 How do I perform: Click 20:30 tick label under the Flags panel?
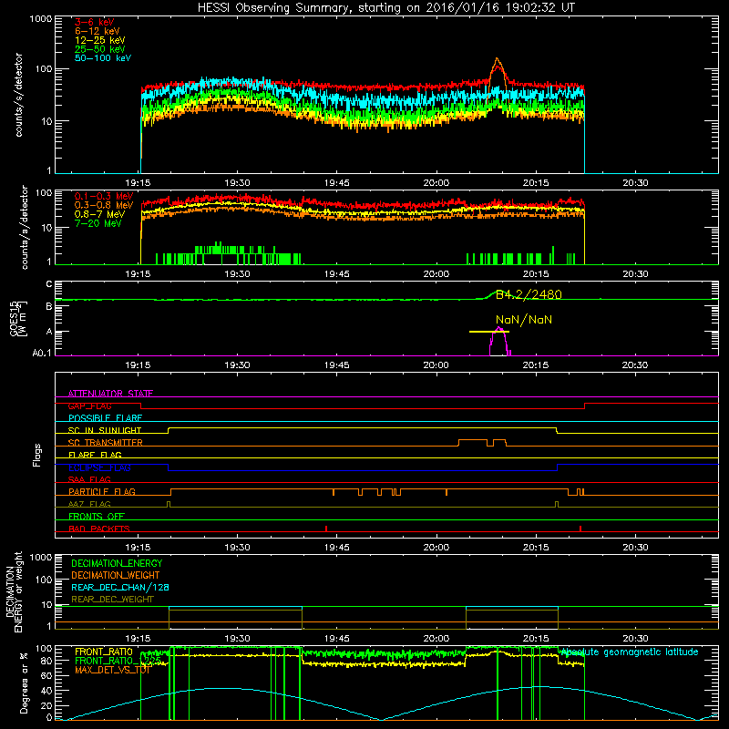pyautogui.click(x=635, y=548)
